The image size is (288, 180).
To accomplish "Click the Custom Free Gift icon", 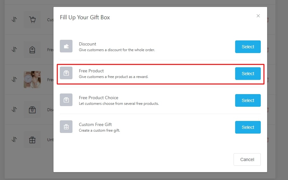I will (x=66, y=127).
